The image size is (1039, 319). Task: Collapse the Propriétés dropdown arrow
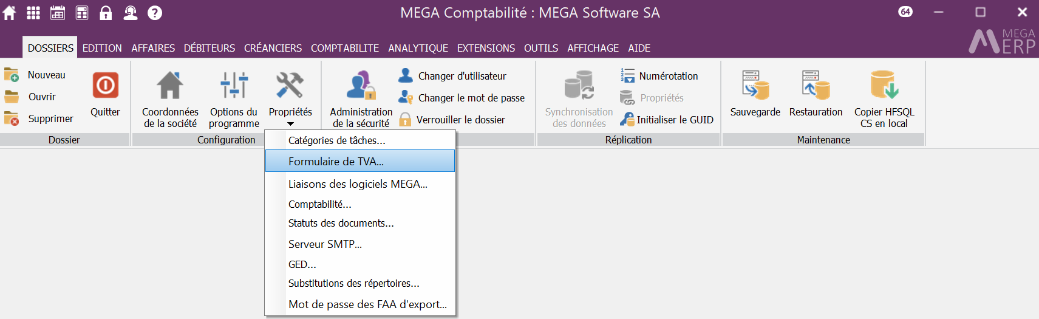[x=290, y=124]
